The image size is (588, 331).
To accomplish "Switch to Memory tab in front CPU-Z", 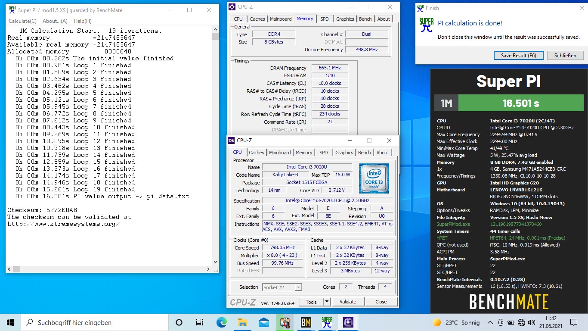I will click(304, 153).
